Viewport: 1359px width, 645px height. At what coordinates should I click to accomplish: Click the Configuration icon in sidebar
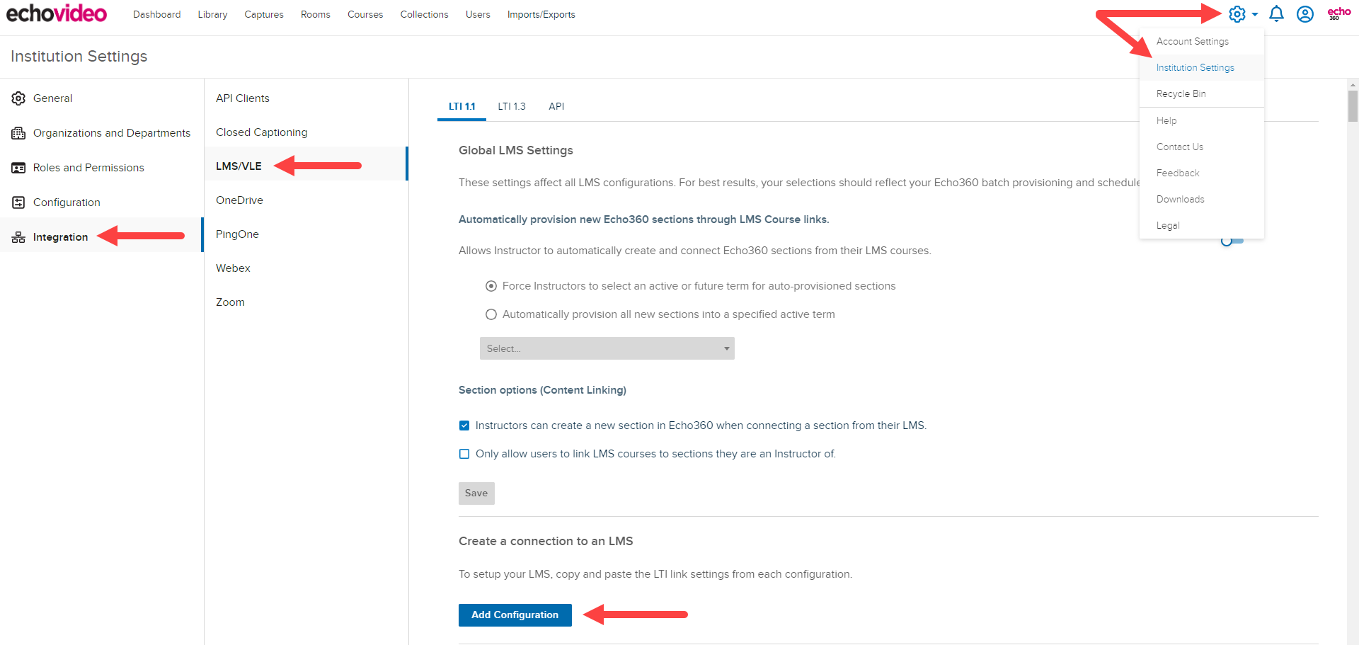point(18,202)
